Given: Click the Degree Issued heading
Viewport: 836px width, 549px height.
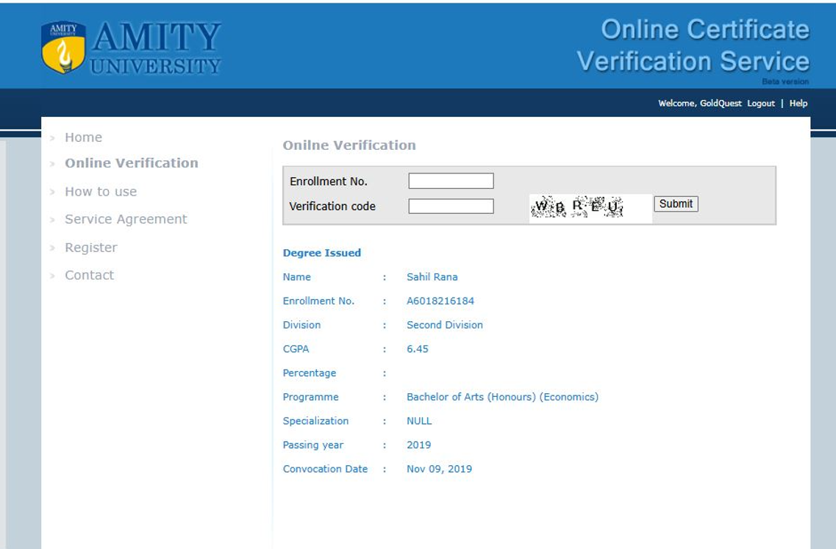Looking at the screenshot, I should (x=322, y=253).
